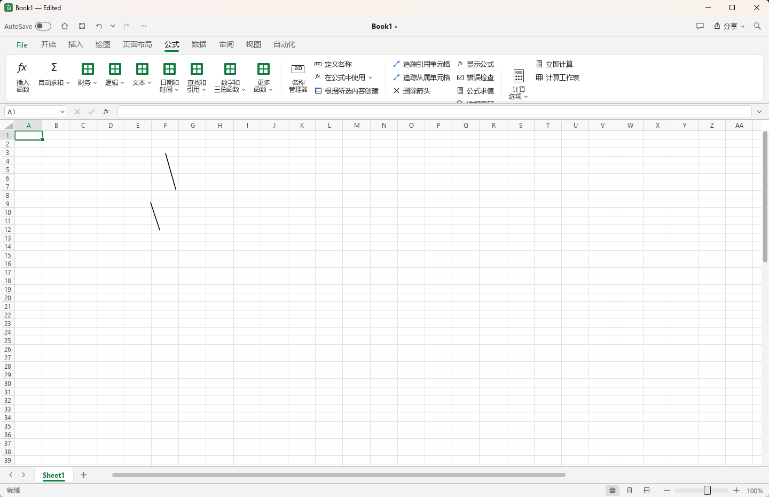Screen dimensions: 769x497
Task: Click the AutoSum sigma icon
Action: [x=54, y=67]
